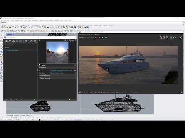Enable Cen object snap checkbox
The width and height of the screenshot is (185, 138).
[20, 118]
